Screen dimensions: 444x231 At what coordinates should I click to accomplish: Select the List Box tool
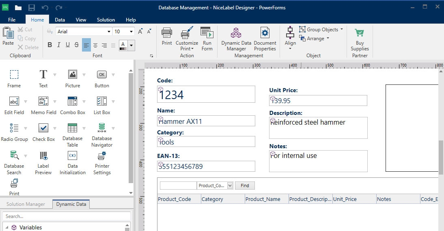click(101, 105)
